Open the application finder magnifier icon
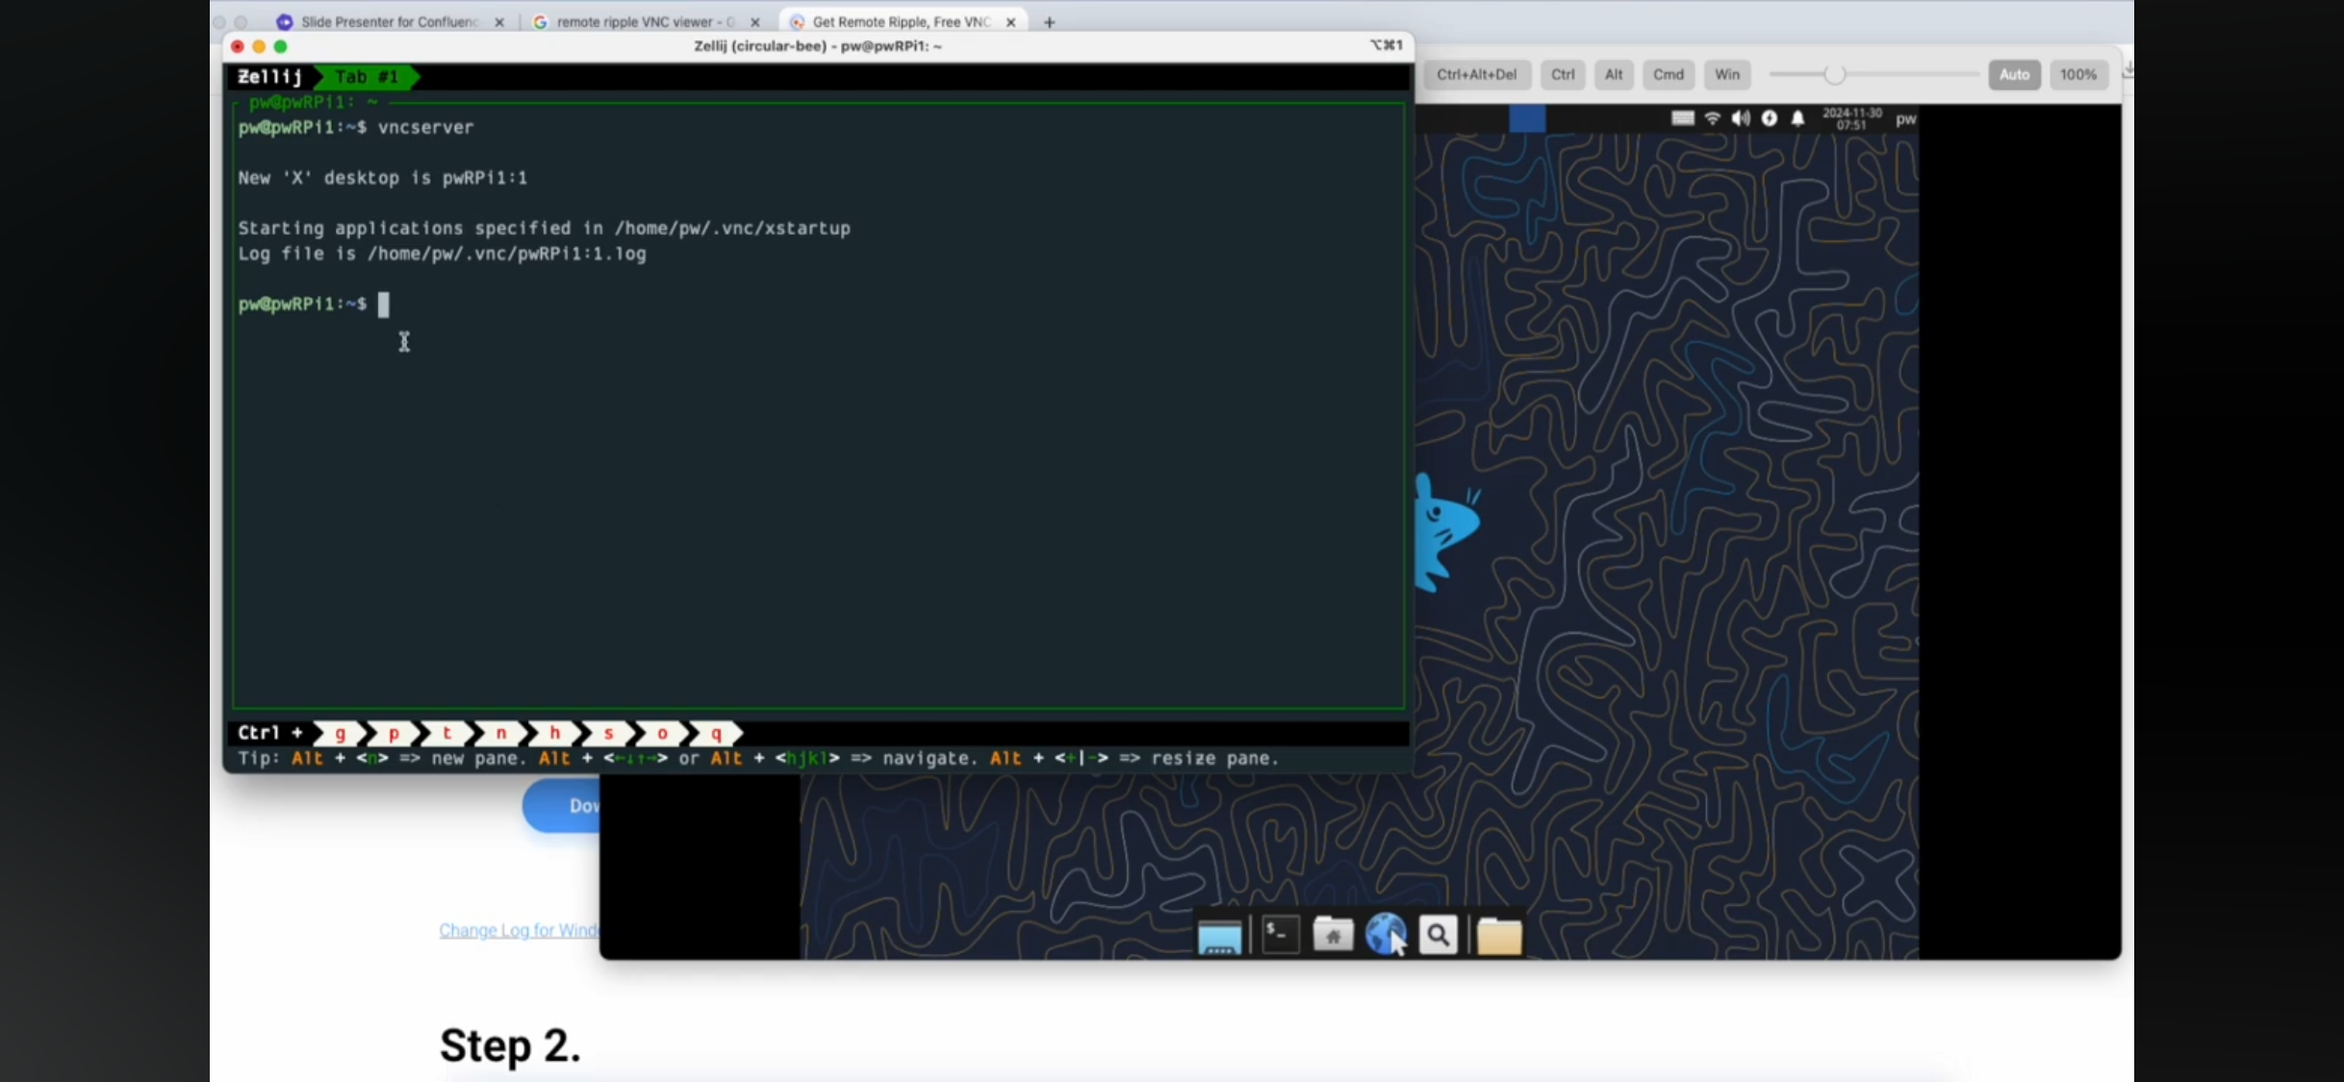Viewport: 2344px width, 1082px height. click(x=1438, y=935)
